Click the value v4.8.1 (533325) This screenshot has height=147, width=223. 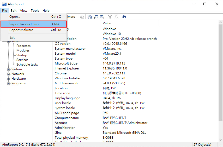114,83
